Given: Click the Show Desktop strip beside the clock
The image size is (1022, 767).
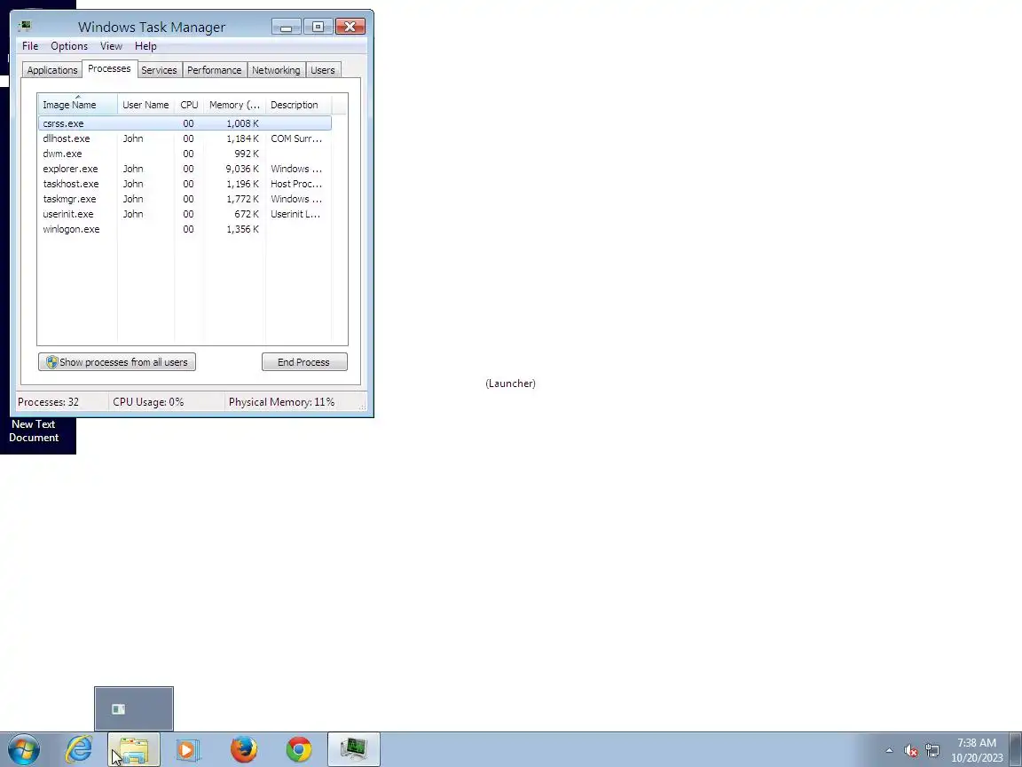Looking at the screenshot, I should [x=1016, y=749].
